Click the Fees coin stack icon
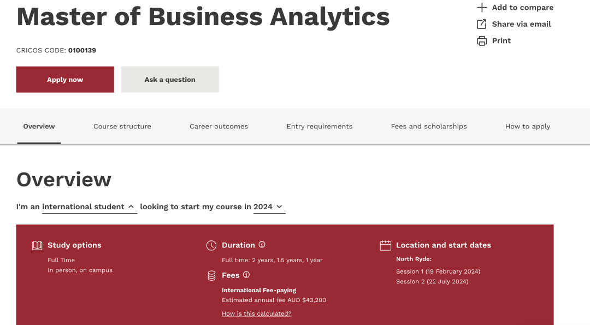 click(x=211, y=276)
